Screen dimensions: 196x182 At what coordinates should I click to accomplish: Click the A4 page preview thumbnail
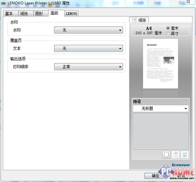coord(160,64)
